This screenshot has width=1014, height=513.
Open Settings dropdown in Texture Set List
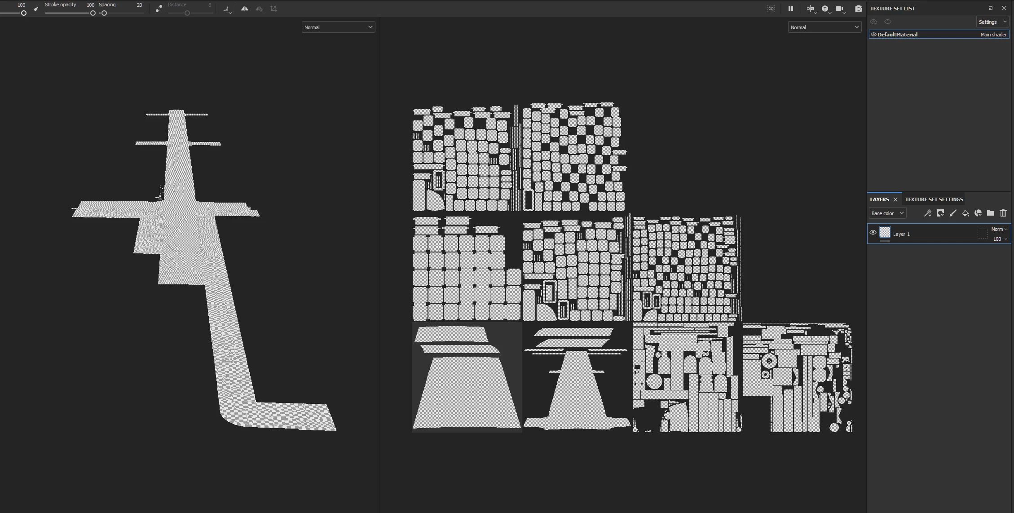tap(992, 22)
